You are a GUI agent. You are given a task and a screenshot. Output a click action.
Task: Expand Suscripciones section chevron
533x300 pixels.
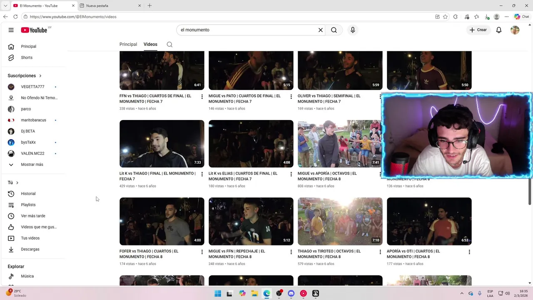point(40,76)
